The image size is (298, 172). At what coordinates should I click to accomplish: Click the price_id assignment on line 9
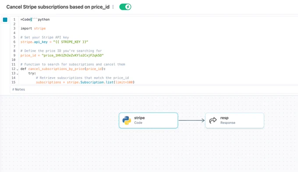[x=62, y=56]
